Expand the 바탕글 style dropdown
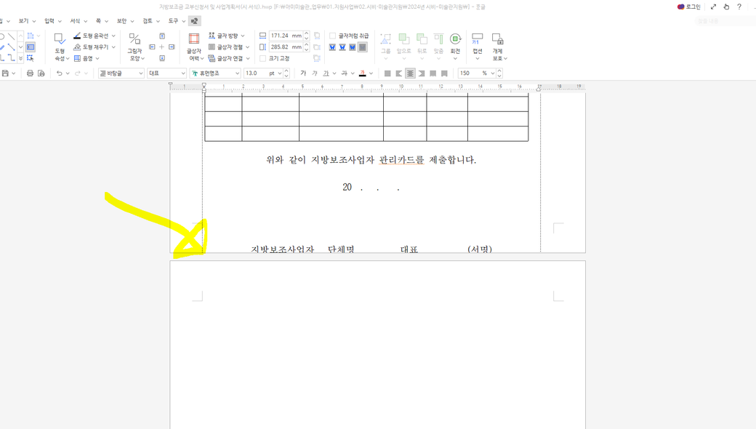Viewport: 756px width, 429px height. [x=121, y=73]
